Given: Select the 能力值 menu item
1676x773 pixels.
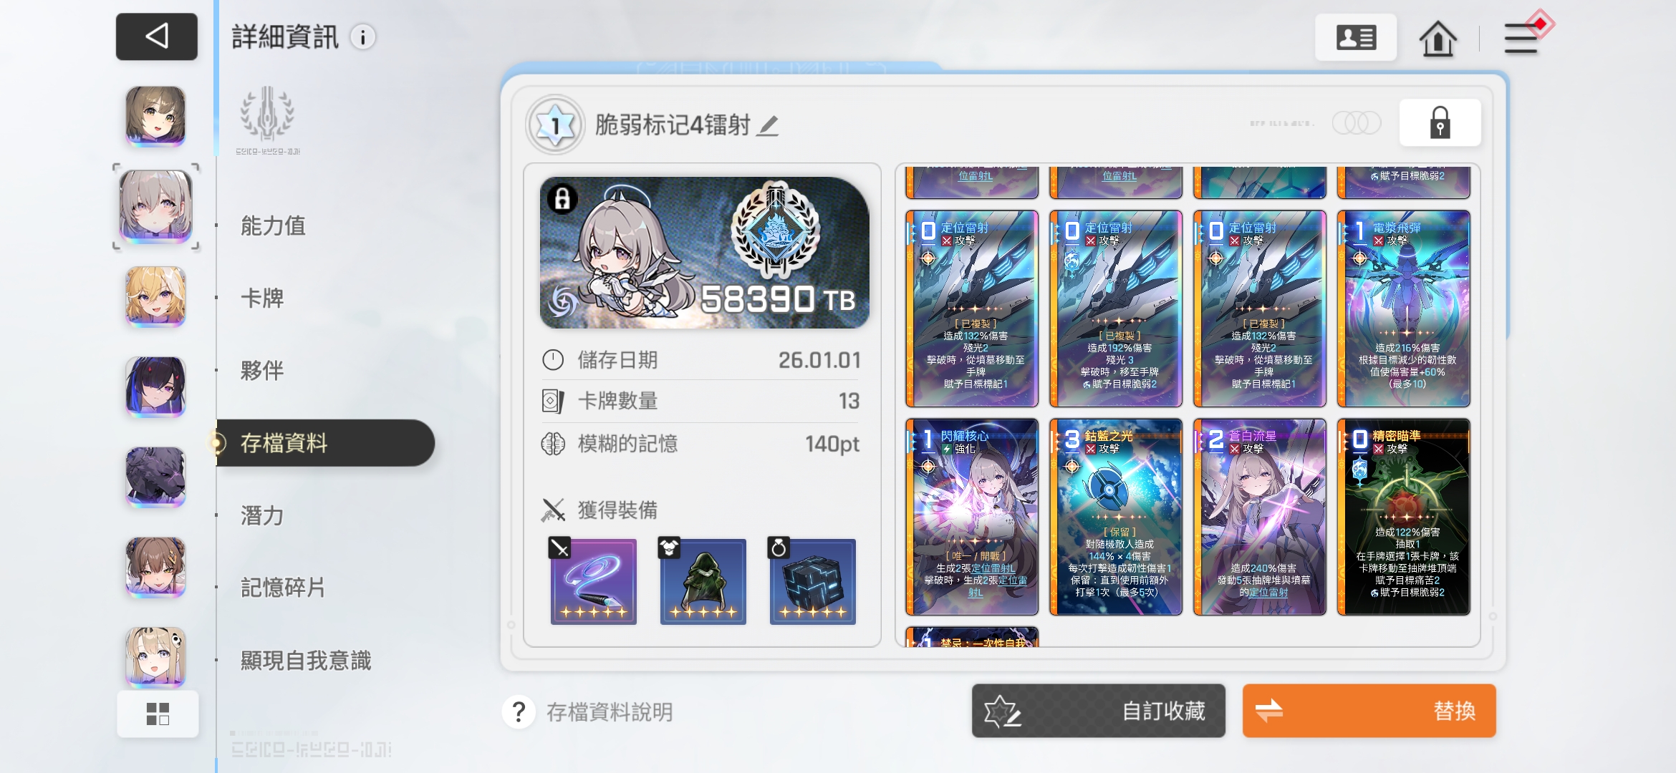Looking at the screenshot, I should (273, 226).
